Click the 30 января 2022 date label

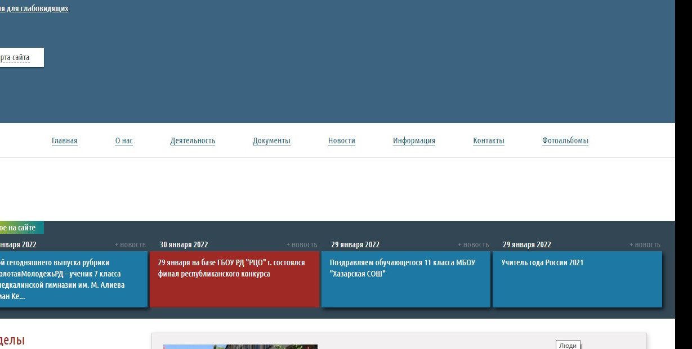point(184,244)
